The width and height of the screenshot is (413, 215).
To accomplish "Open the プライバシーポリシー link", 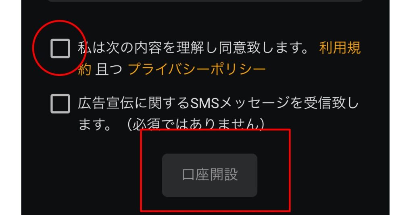I will tap(197, 69).
